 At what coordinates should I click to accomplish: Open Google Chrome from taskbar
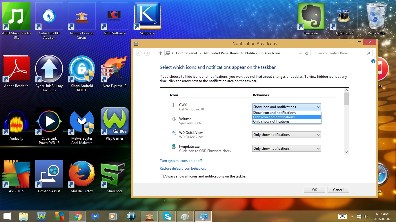coord(77,216)
